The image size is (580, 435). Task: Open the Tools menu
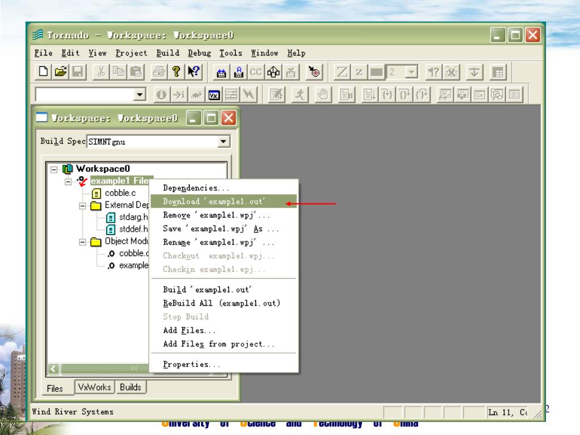coord(231,53)
